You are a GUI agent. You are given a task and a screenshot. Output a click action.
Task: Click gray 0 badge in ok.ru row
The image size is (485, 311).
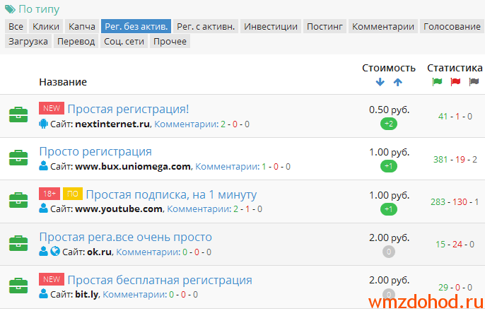(389, 252)
